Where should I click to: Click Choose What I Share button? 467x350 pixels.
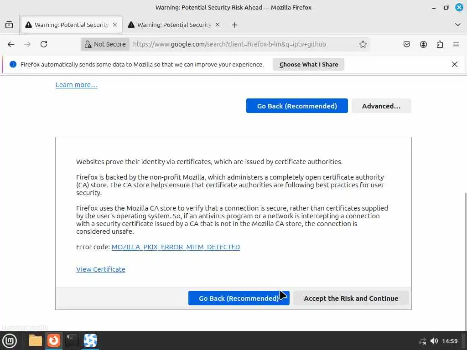309,65
